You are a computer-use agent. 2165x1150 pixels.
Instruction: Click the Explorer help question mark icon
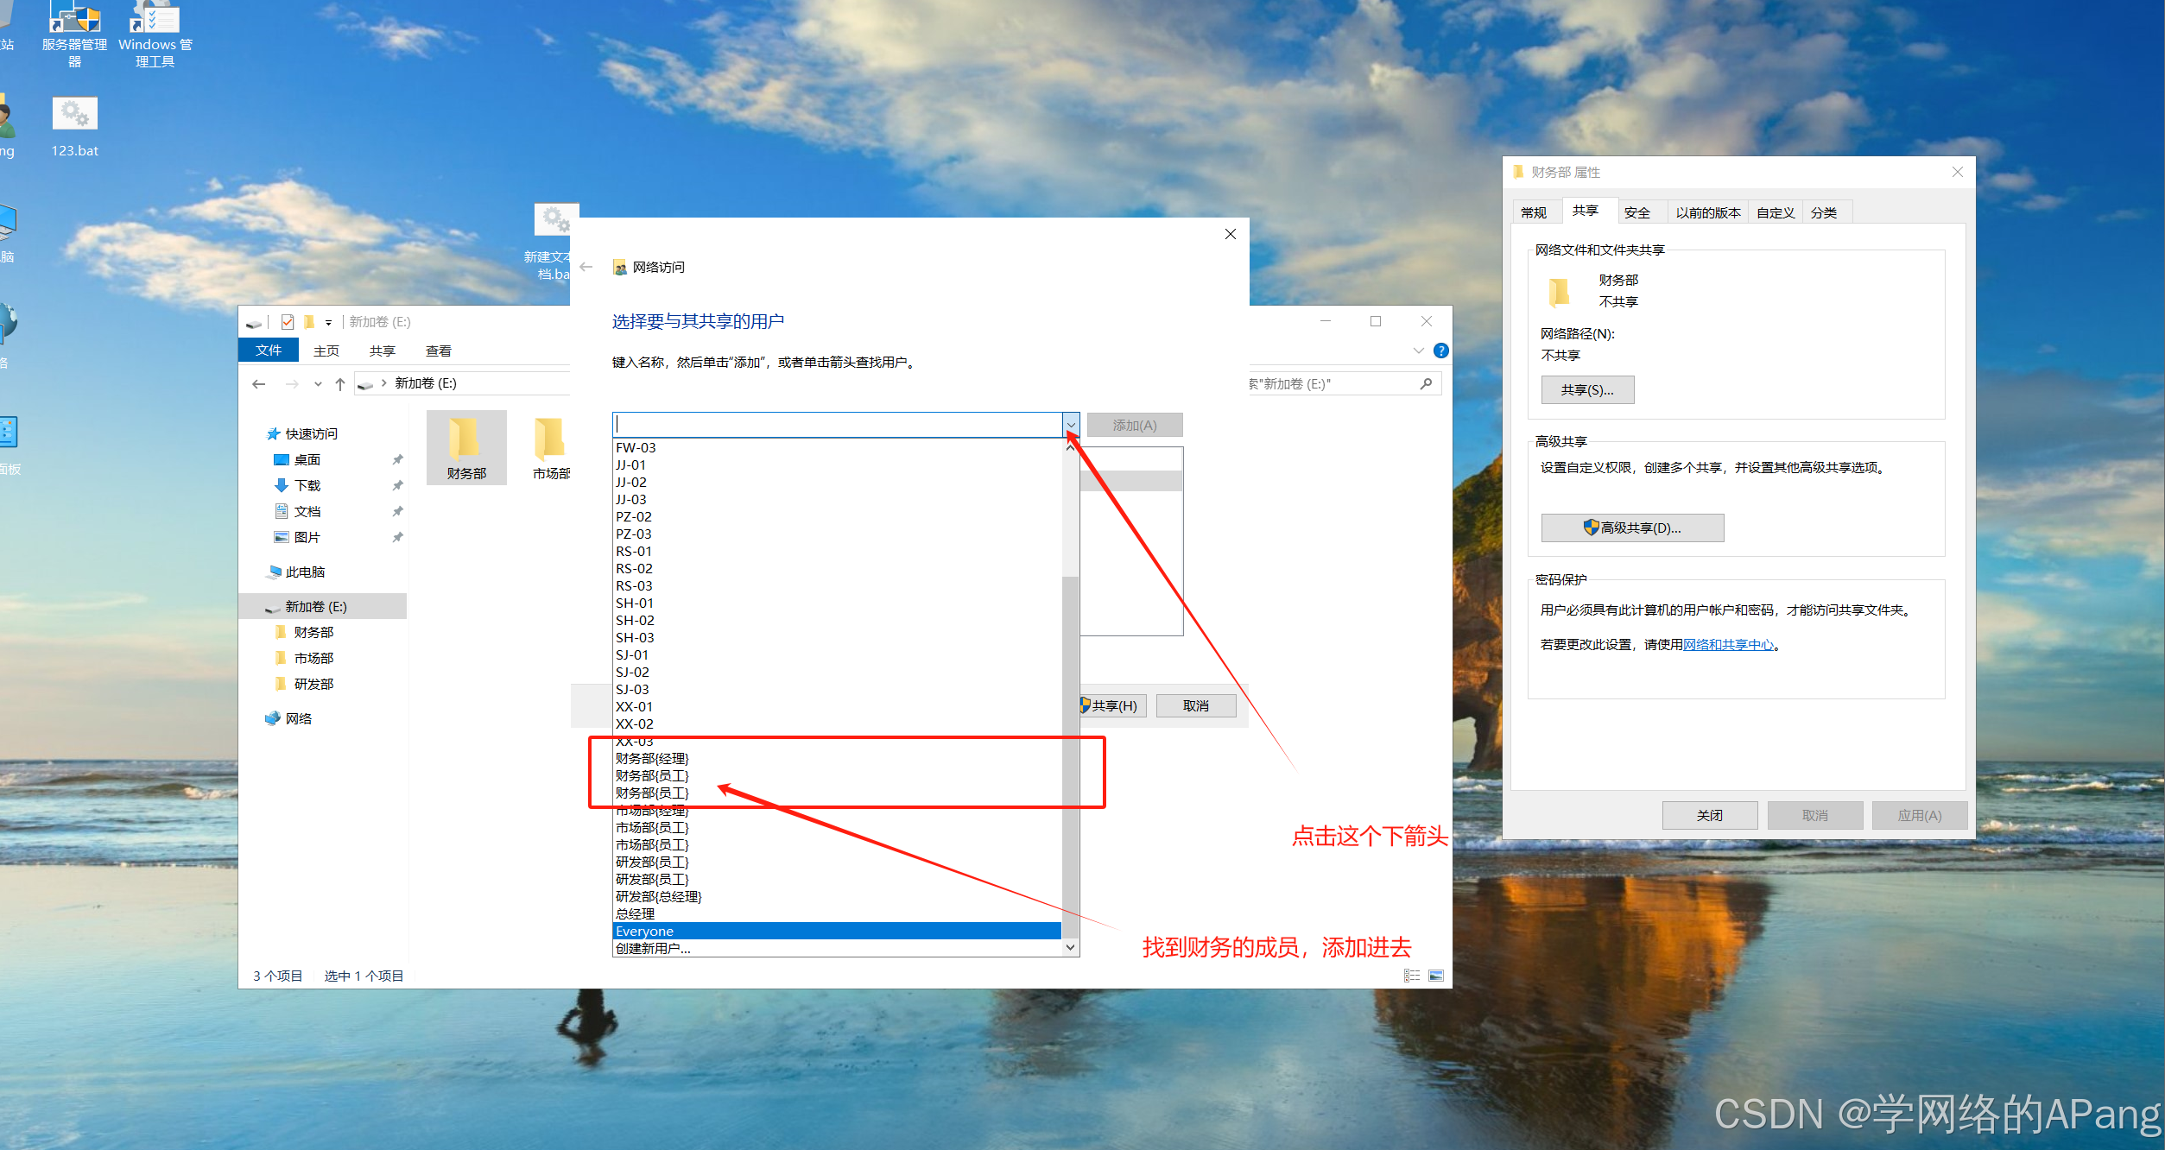tap(1440, 351)
